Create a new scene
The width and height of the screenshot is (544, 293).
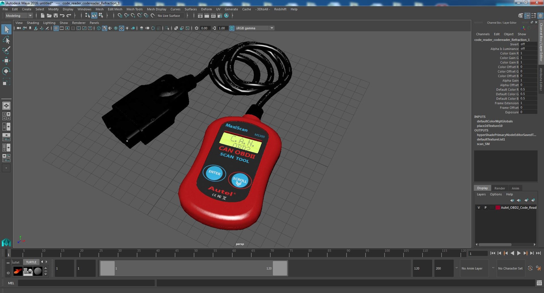[42, 16]
